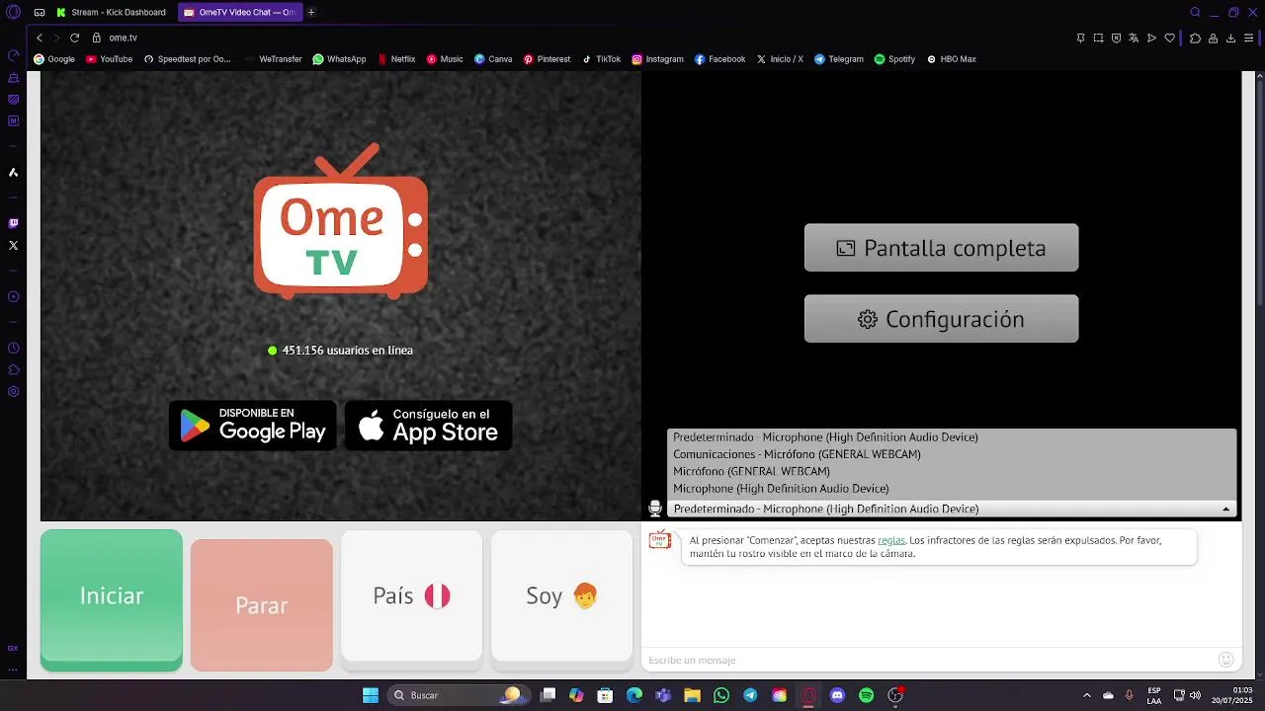Click the Parar button

click(x=262, y=605)
